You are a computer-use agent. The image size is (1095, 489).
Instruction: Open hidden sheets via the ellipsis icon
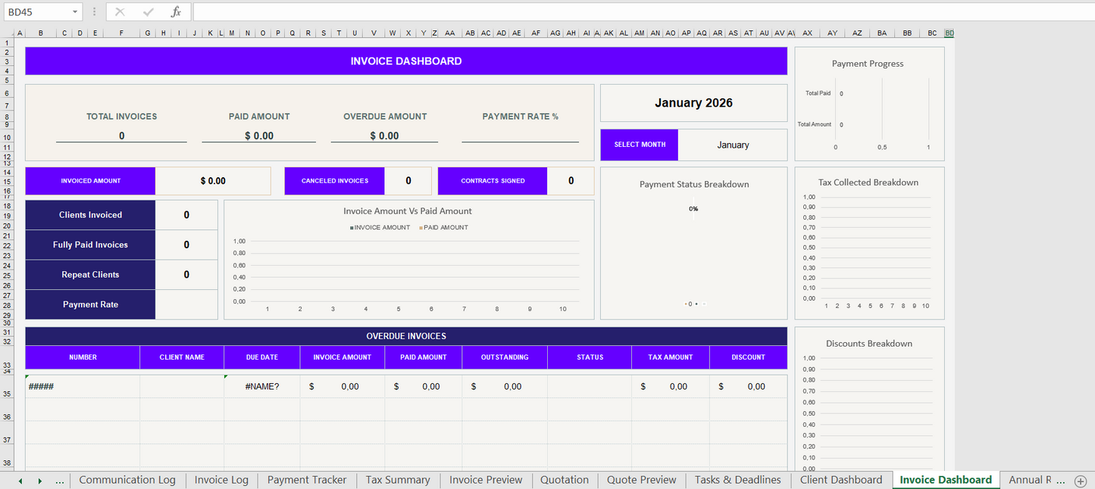(60, 480)
